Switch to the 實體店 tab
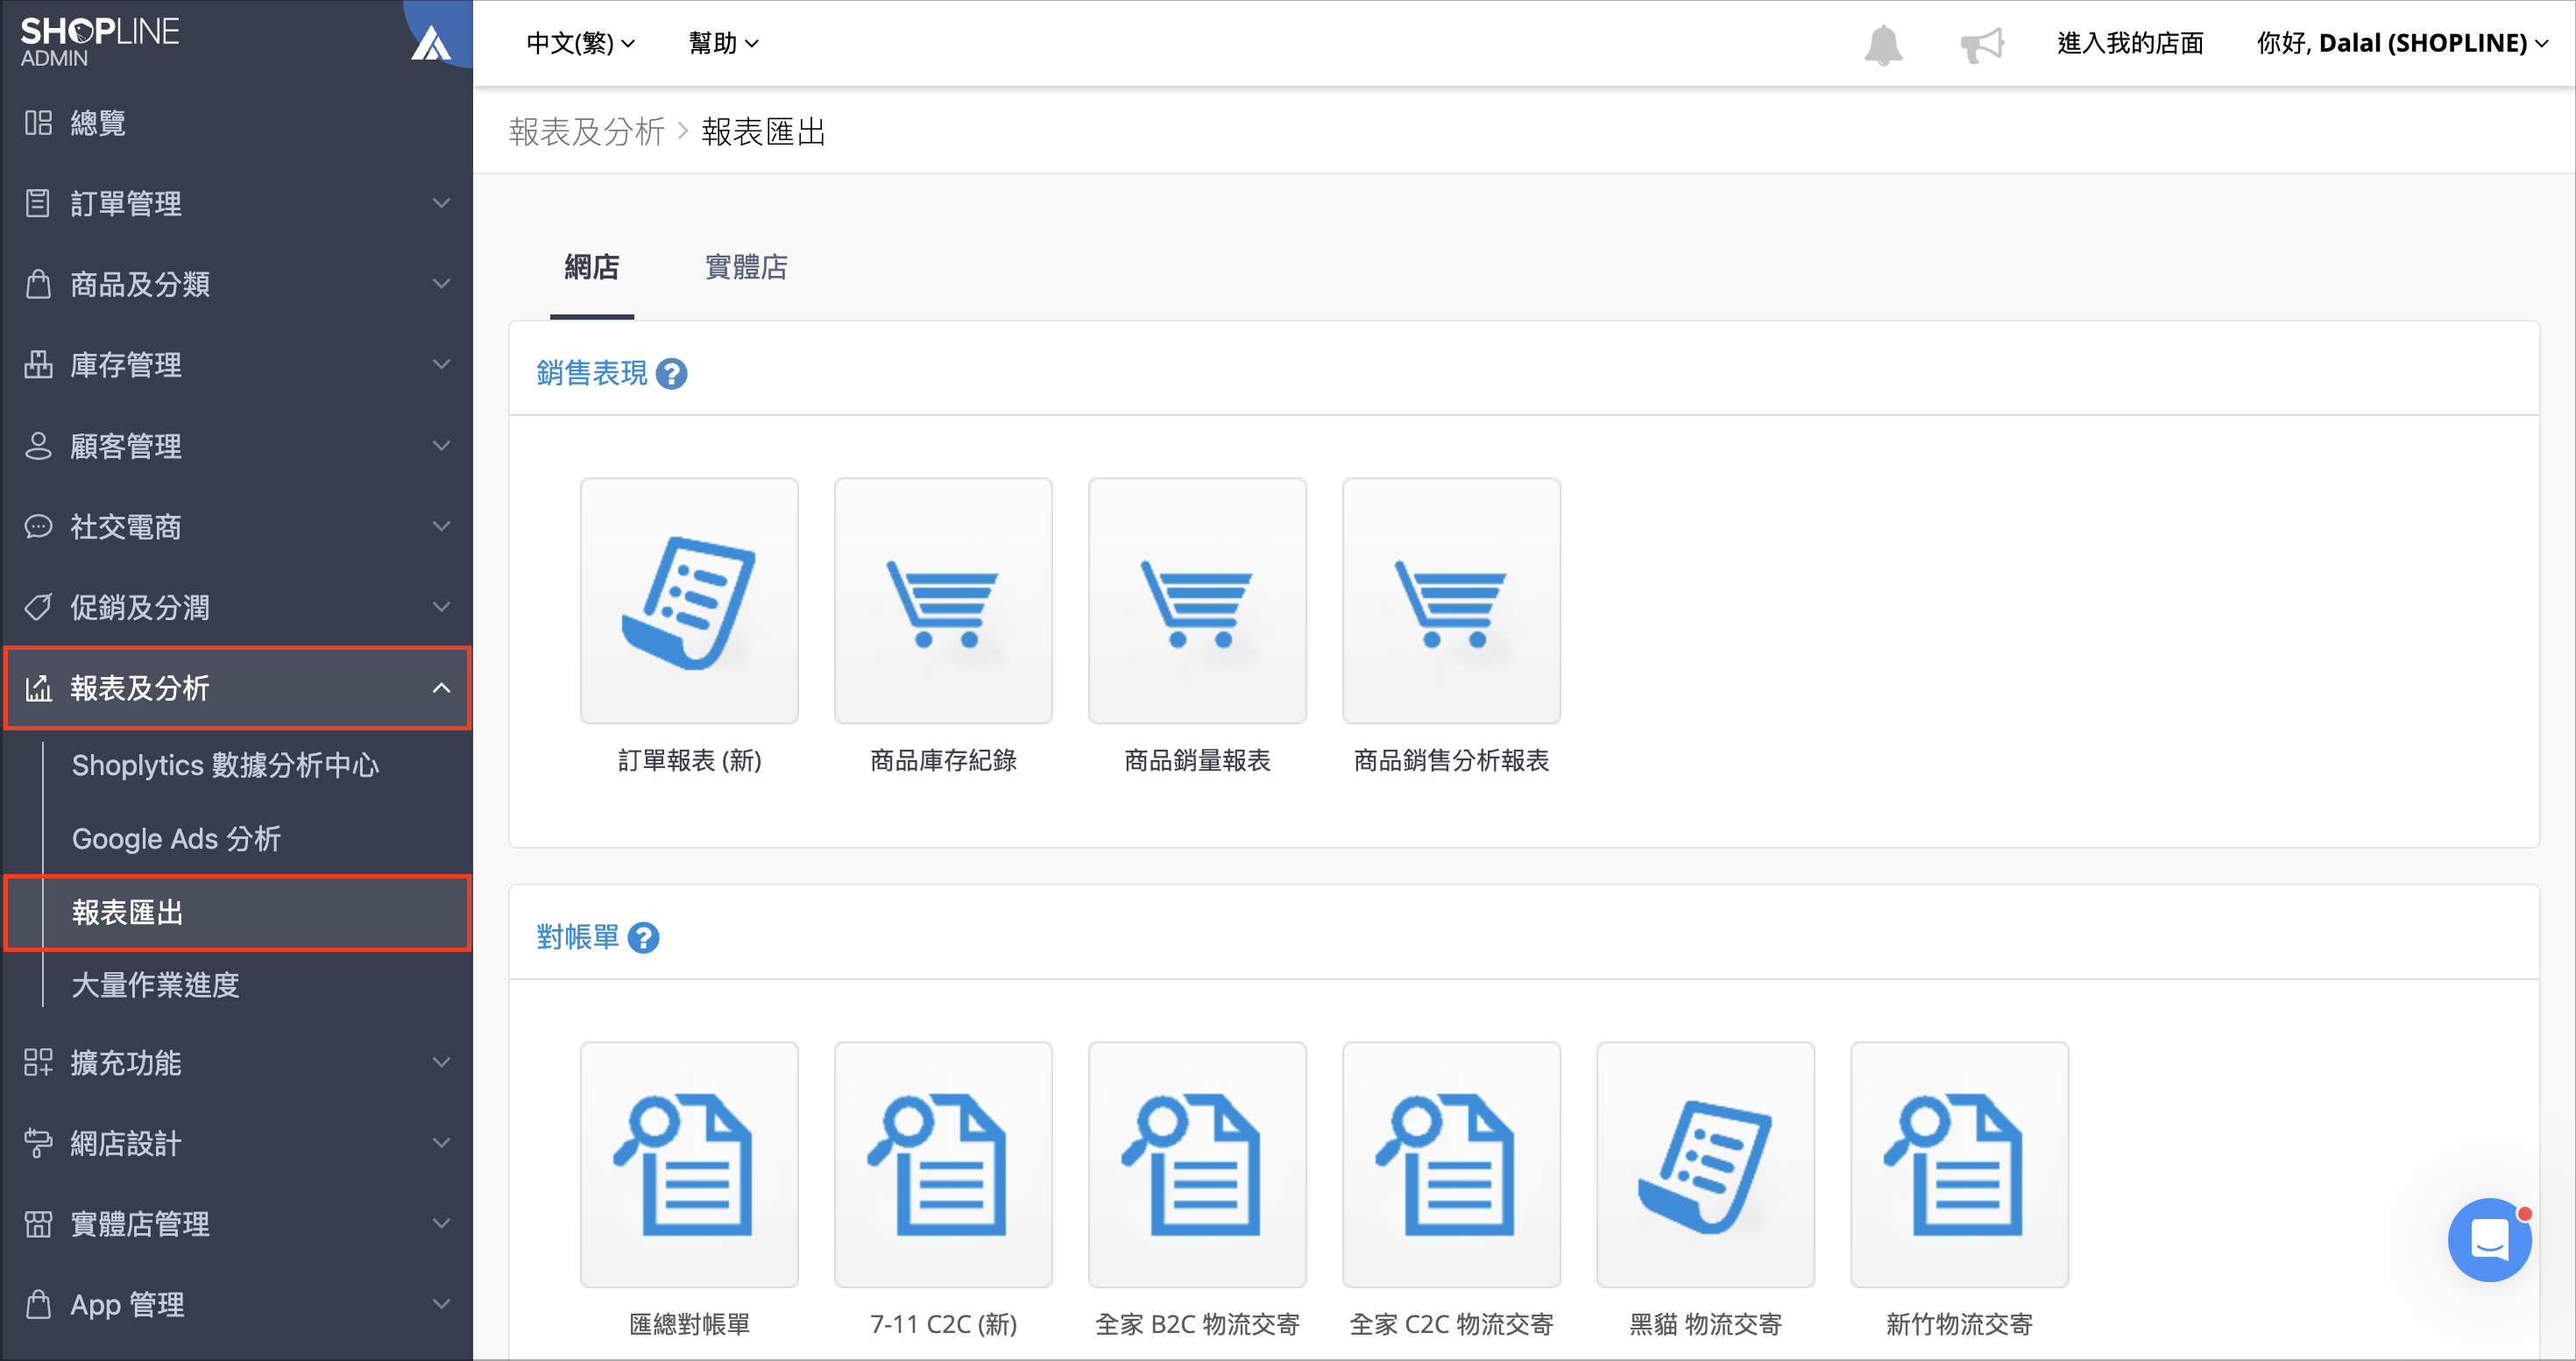 [746, 267]
